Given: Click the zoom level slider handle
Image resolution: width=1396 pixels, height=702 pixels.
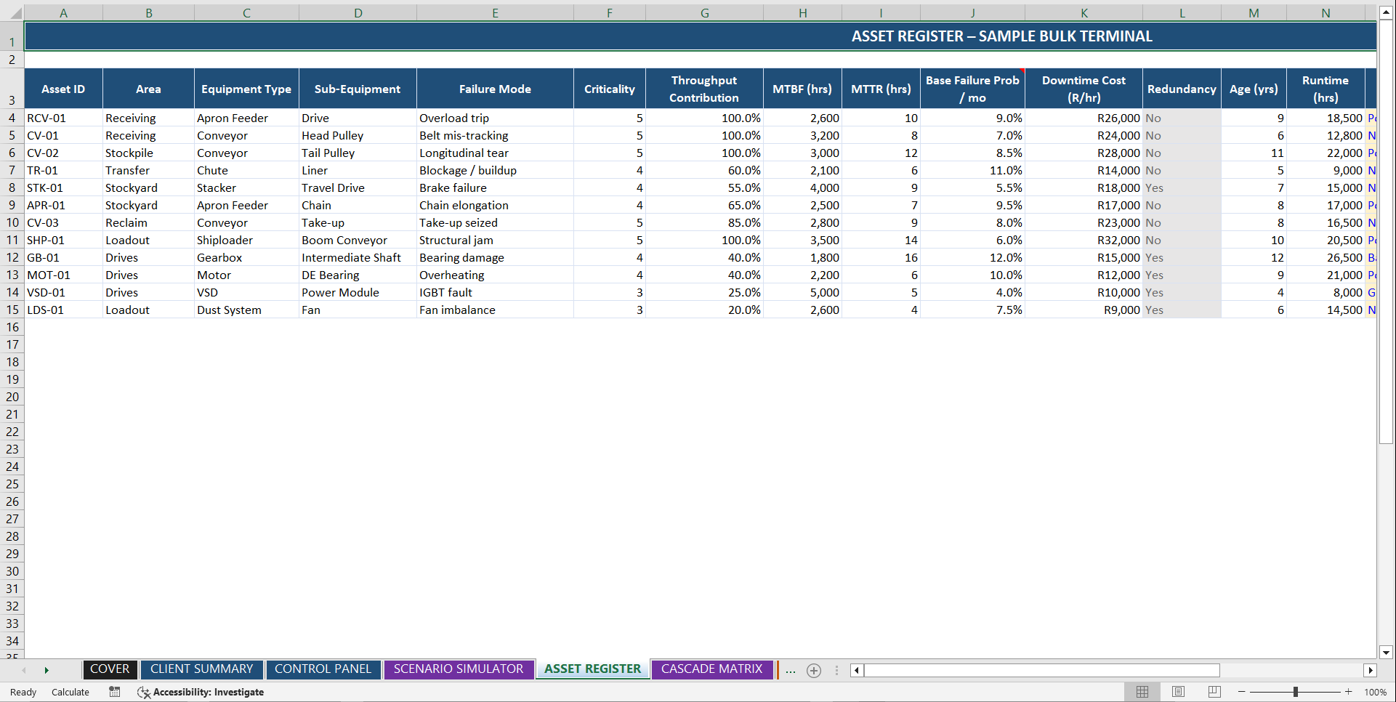Looking at the screenshot, I should (x=1296, y=692).
